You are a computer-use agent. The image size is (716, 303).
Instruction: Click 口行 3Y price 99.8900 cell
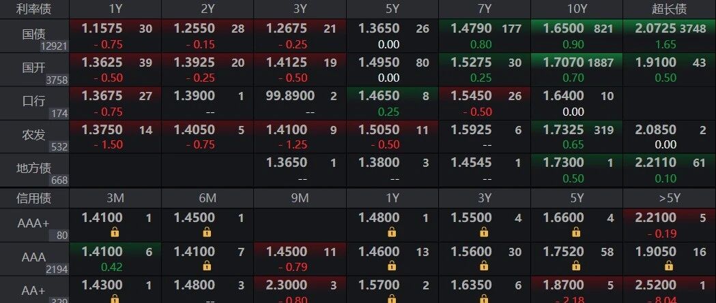(300, 103)
